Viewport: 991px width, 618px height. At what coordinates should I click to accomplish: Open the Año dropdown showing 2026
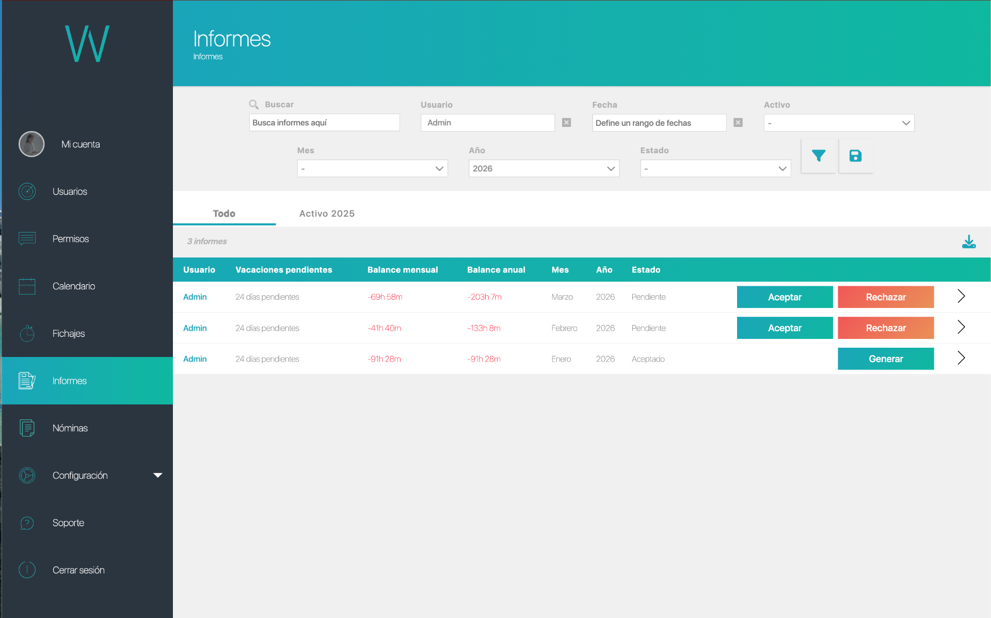(x=544, y=169)
